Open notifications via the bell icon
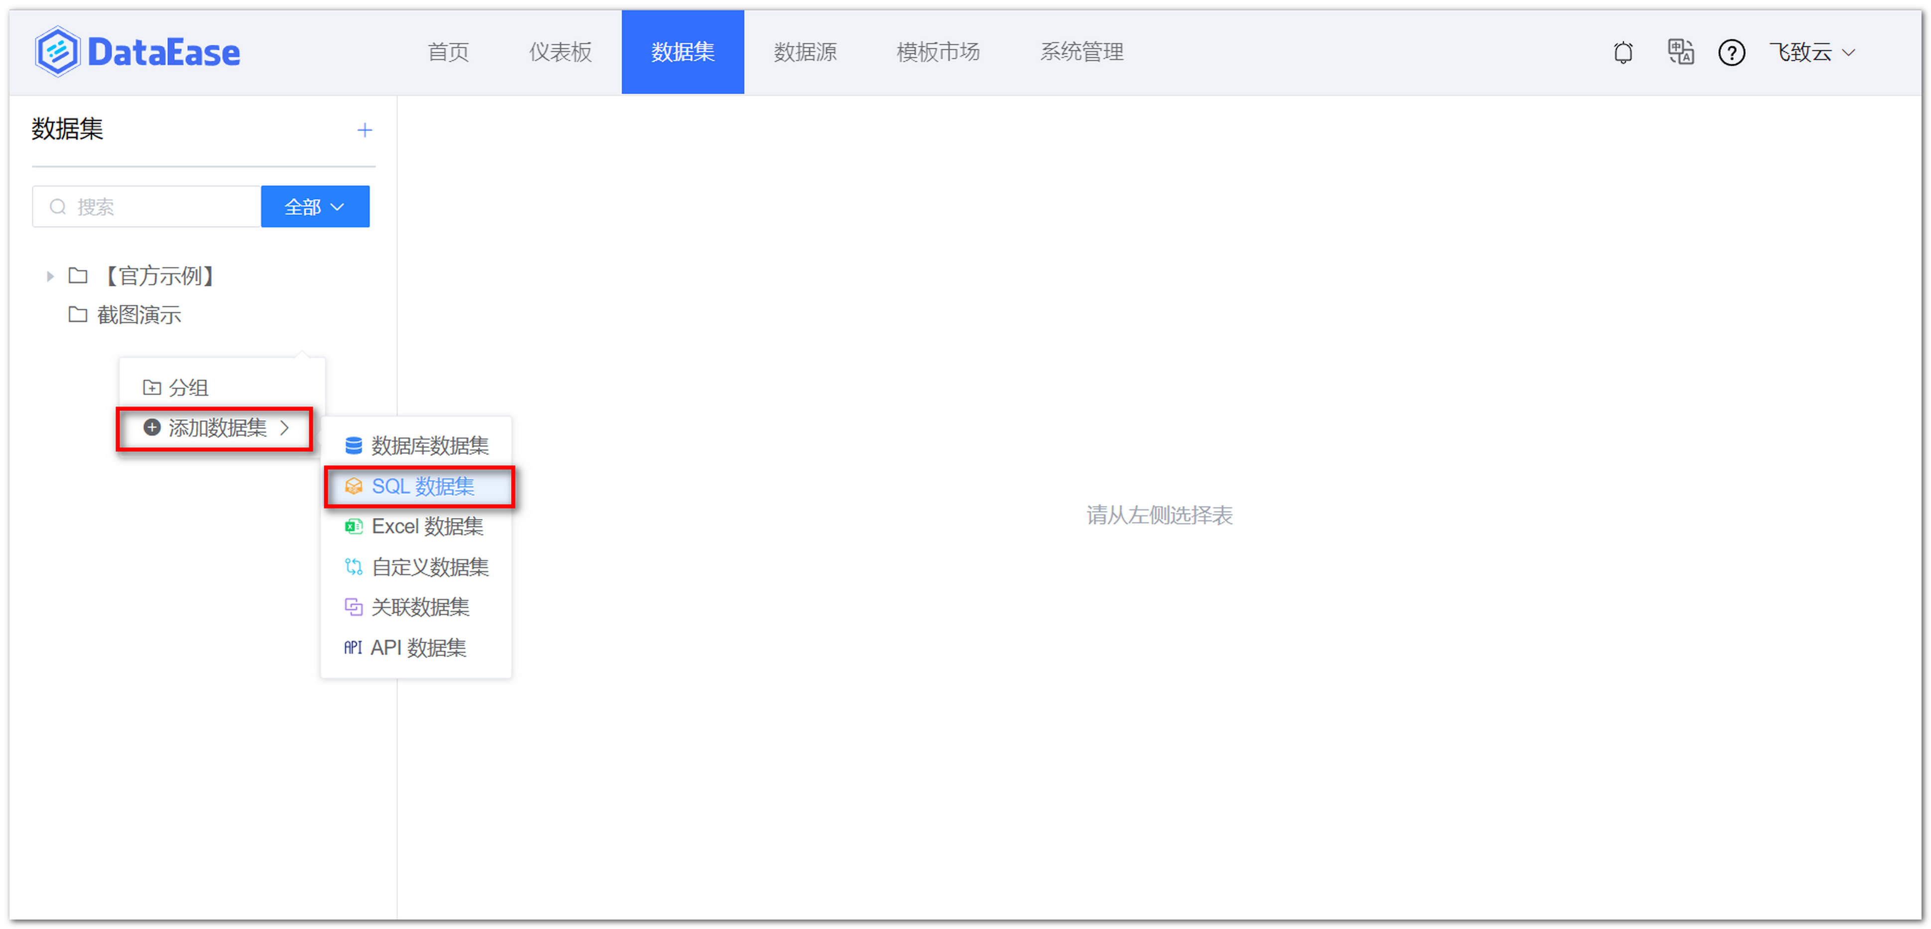The height and width of the screenshot is (929, 1931). pos(1623,52)
